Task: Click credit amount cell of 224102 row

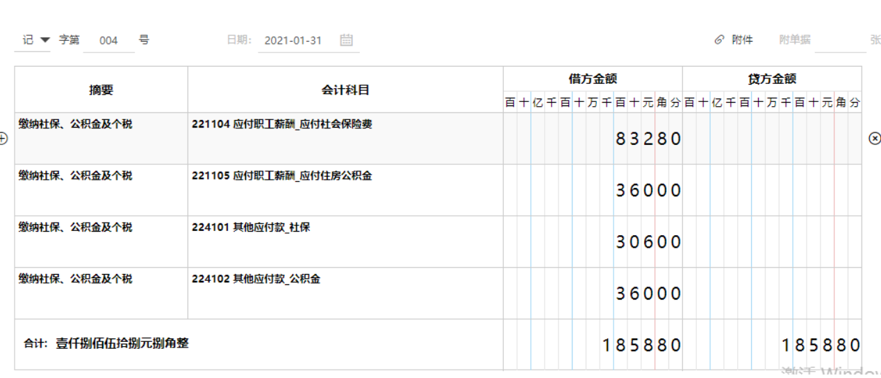Action: pyautogui.click(x=772, y=293)
